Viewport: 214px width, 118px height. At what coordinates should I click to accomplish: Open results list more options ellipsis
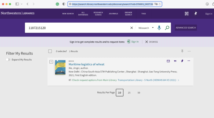pos(189,51)
